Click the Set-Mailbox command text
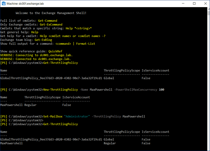This screenshot has width=210, height=151. click(53, 116)
